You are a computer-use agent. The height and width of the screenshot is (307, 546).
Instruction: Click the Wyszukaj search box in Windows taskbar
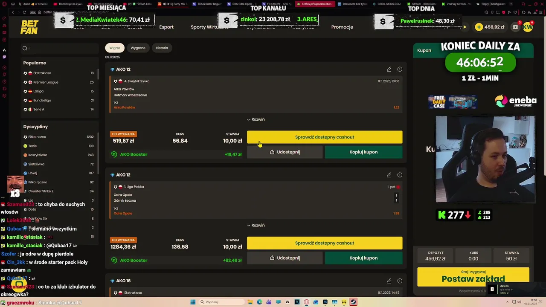[222, 302]
